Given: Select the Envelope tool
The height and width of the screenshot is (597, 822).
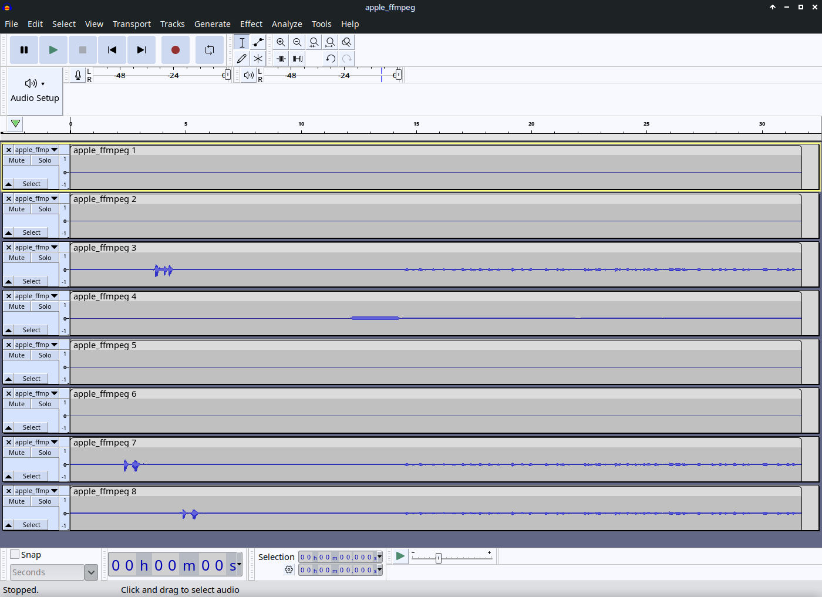Looking at the screenshot, I should (x=258, y=42).
